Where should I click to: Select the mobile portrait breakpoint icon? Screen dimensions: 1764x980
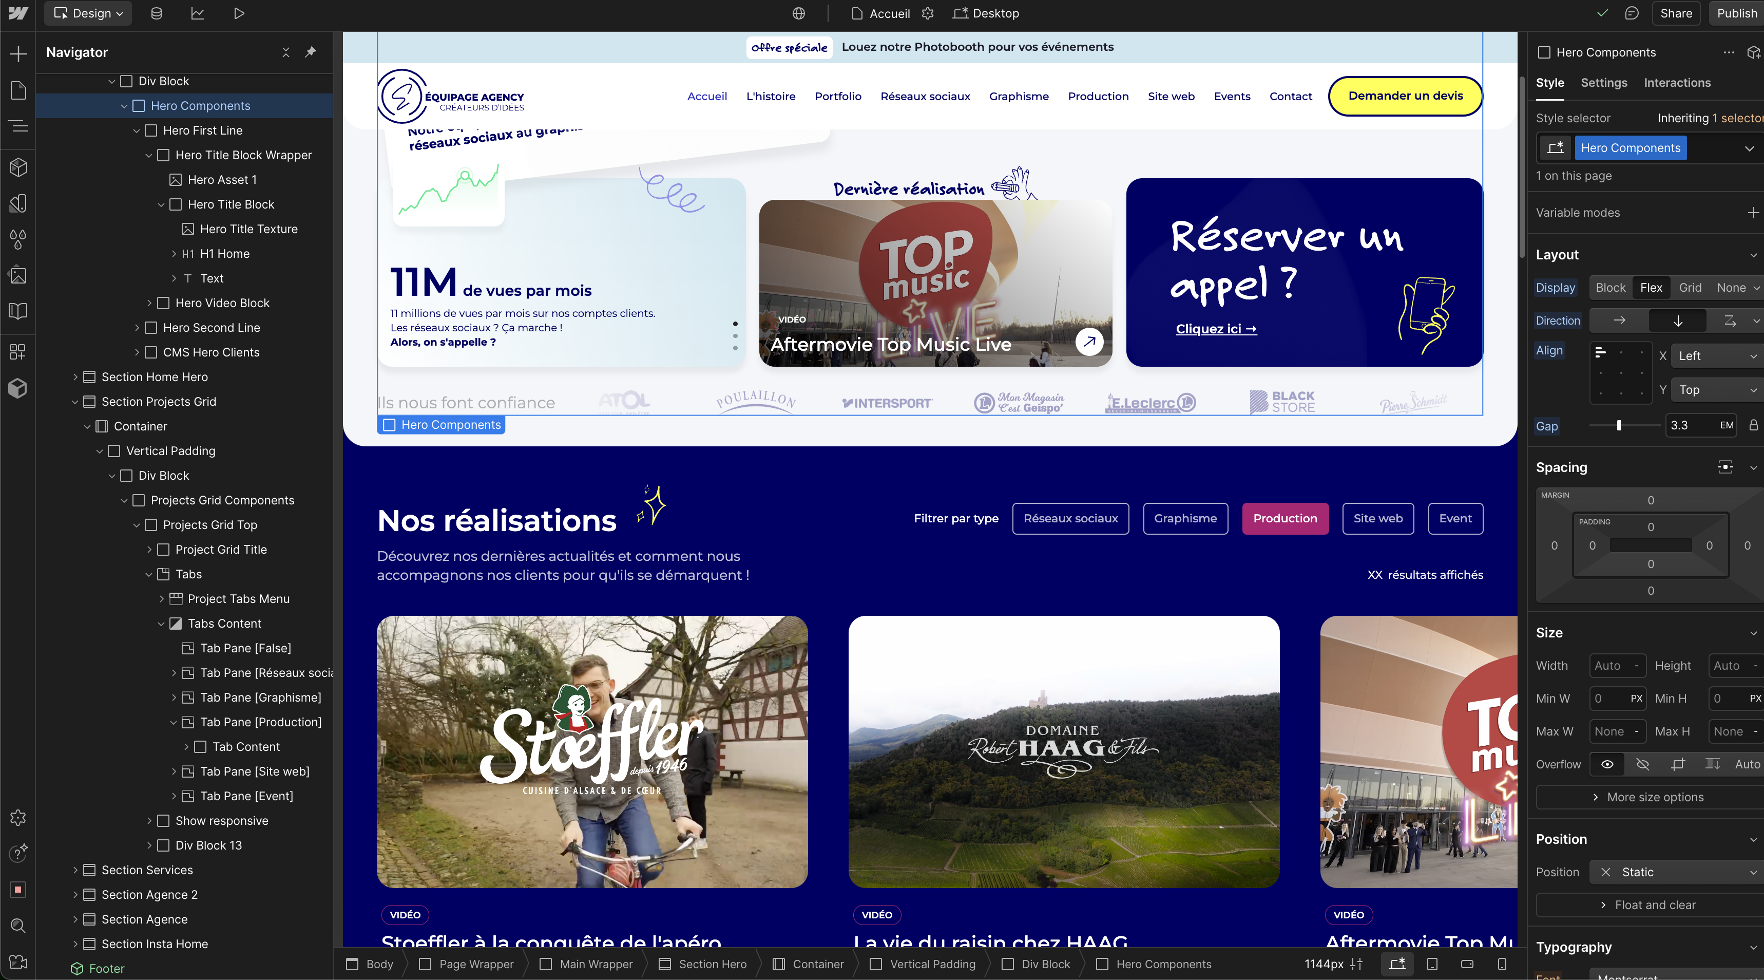coord(1502,964)
